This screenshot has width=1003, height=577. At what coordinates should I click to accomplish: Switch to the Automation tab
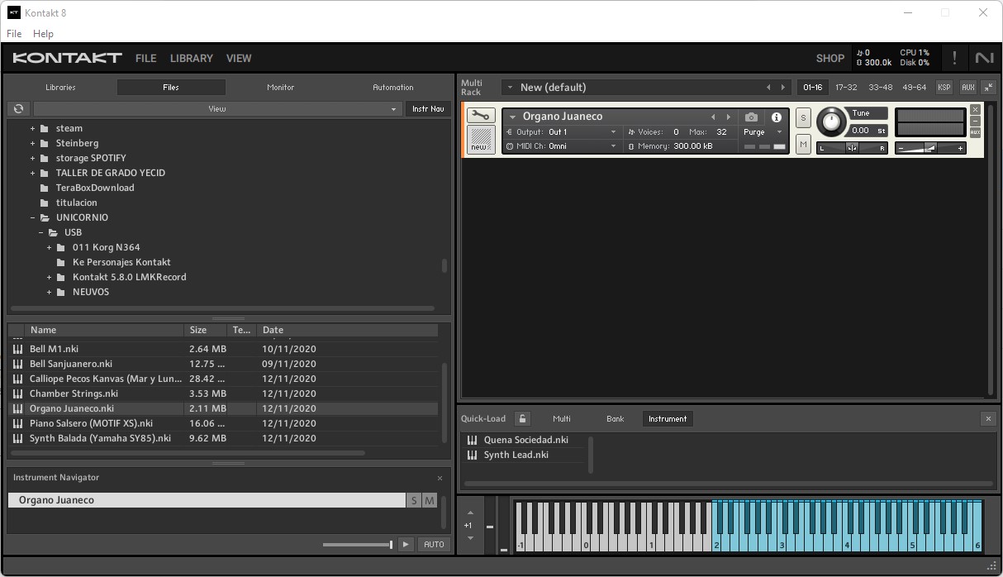point(393,87)
